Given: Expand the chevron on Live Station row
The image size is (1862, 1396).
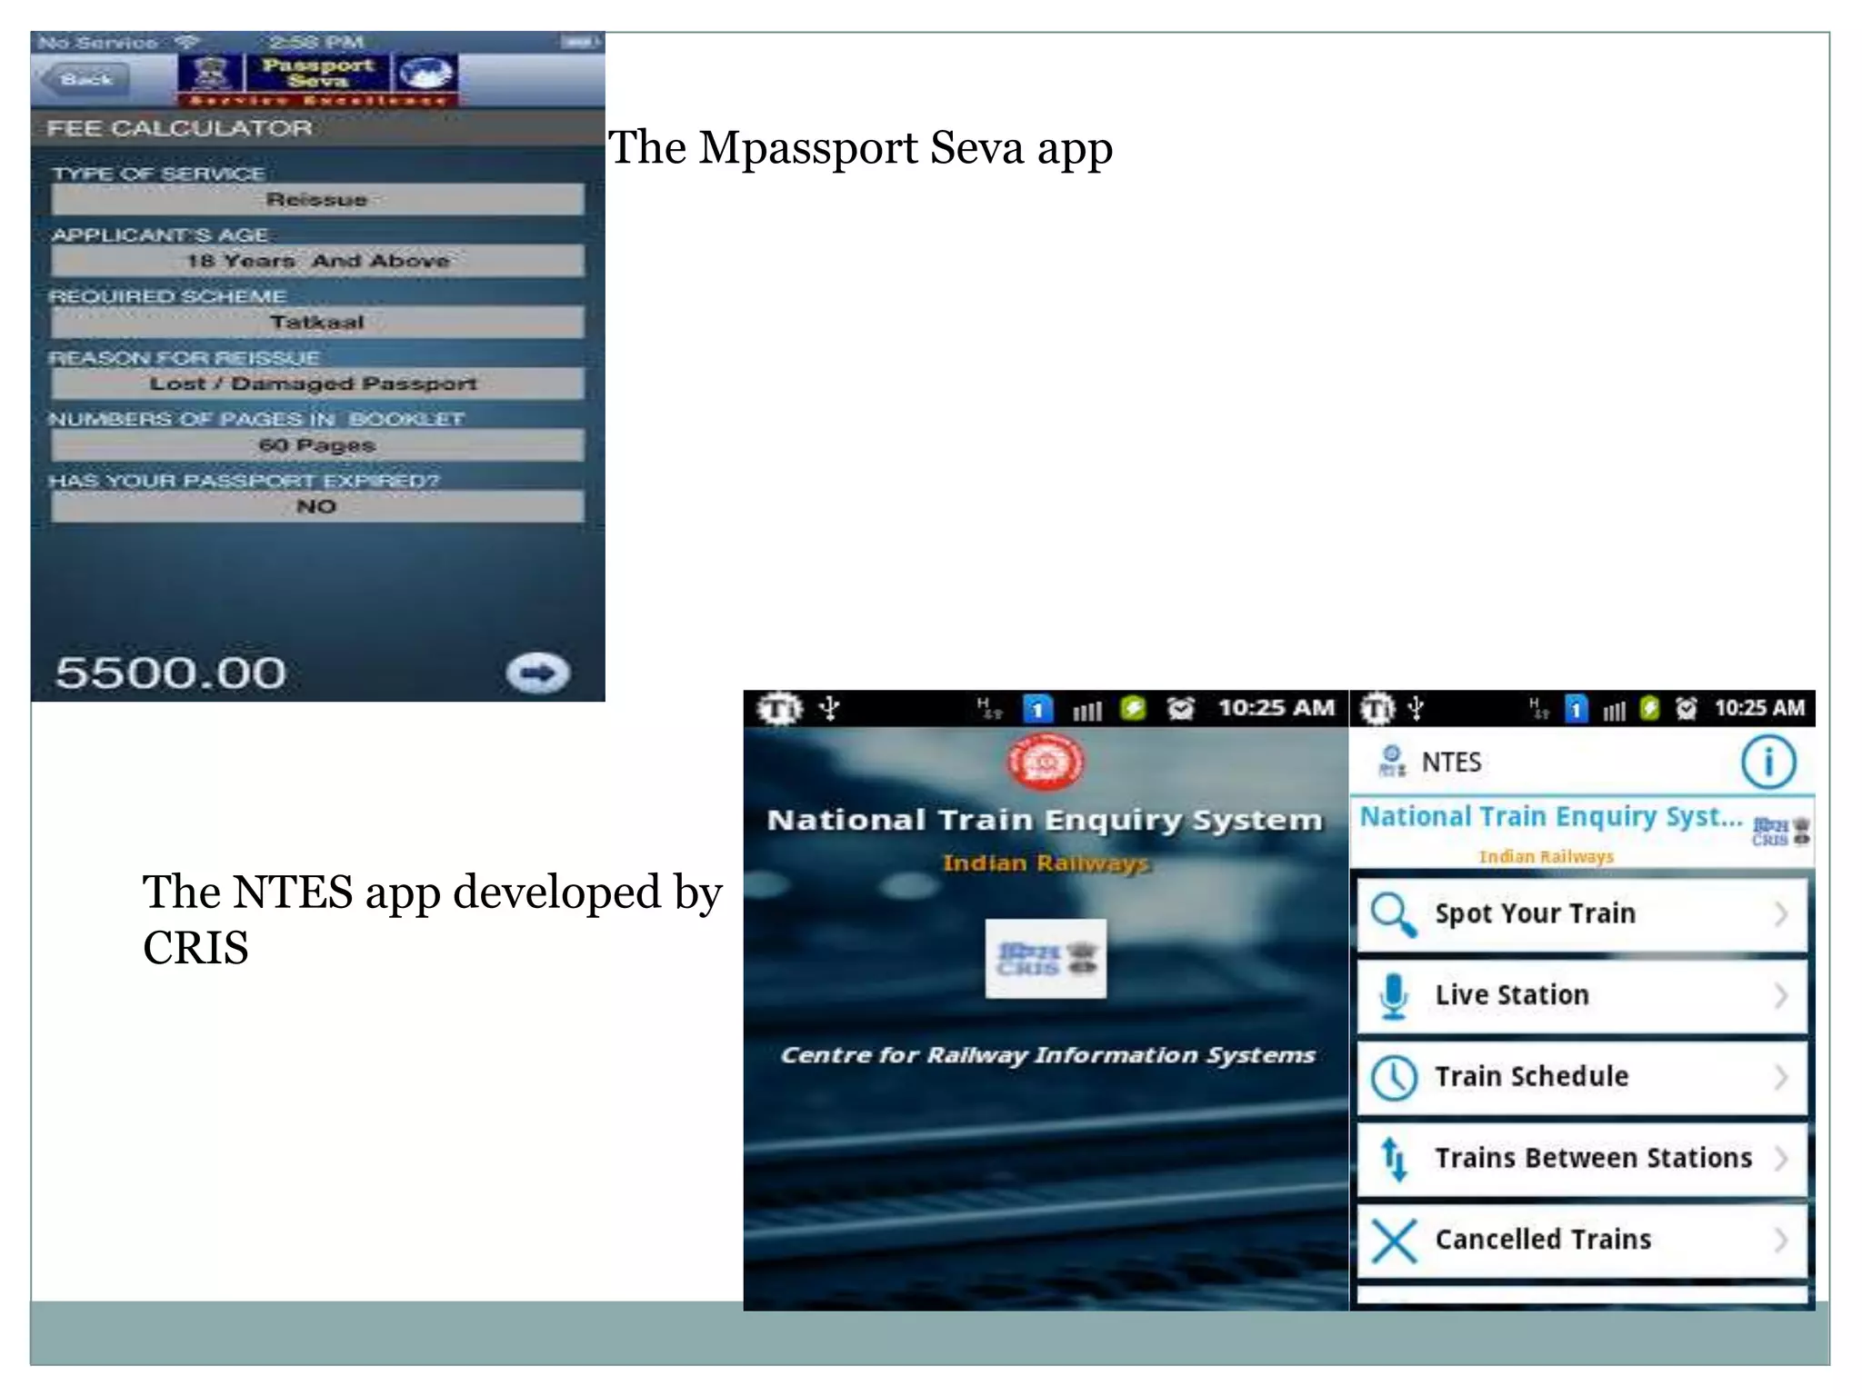Looking at the screenshot, I should pyautogui.click(x=1780, y=996).
